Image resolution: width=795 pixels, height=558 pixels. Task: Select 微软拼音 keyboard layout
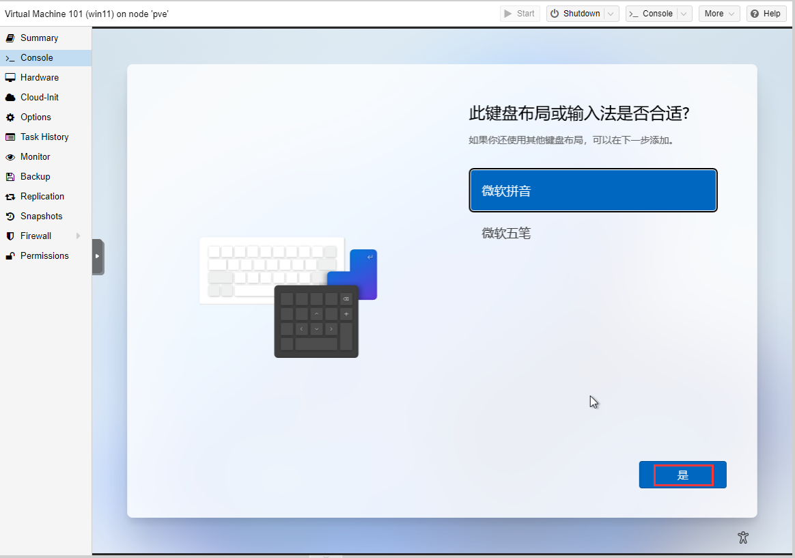[593, 191]
